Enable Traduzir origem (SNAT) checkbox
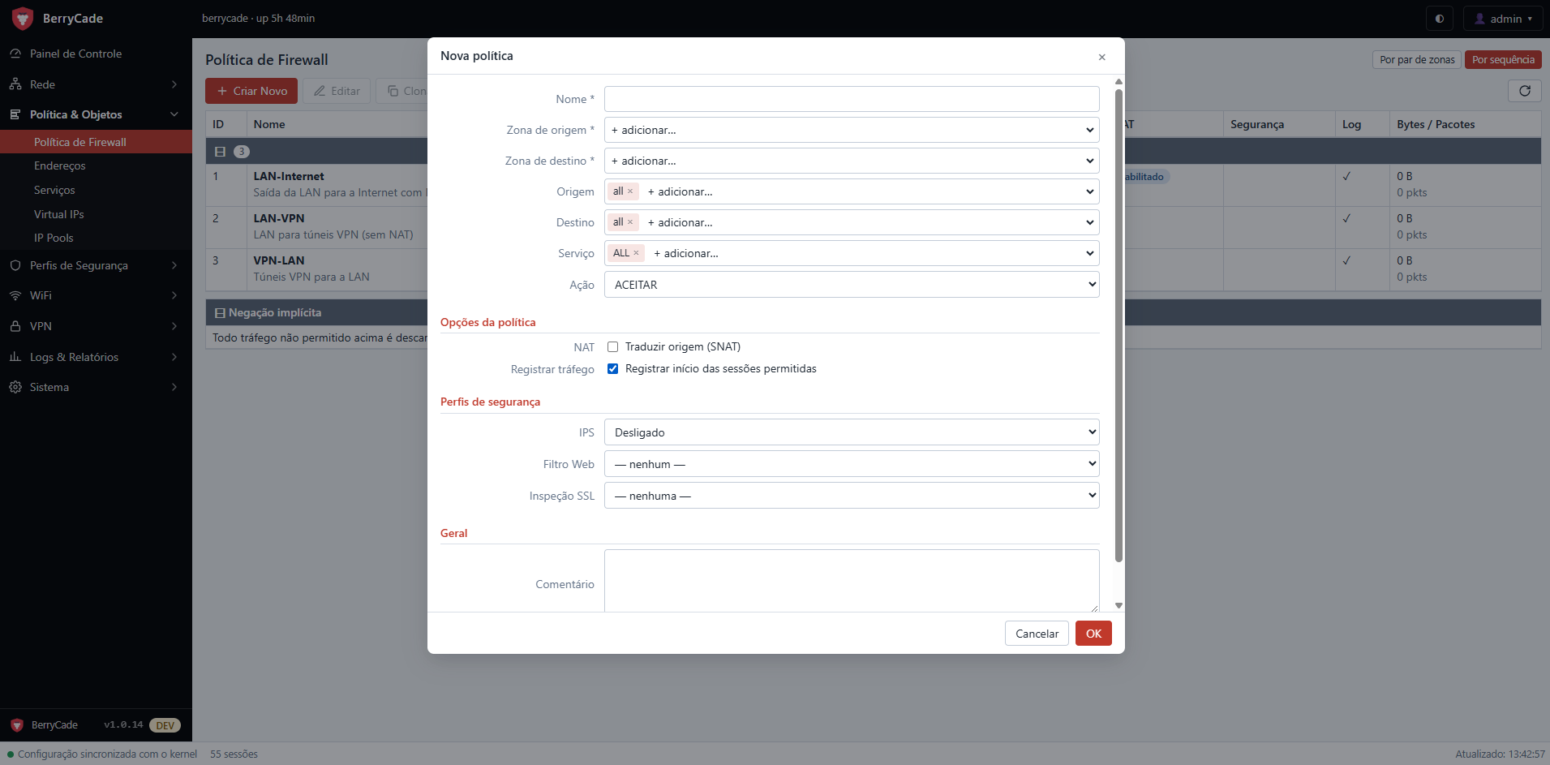The height and width of the screenshot is (765, 1550). [x=613, y=347]
